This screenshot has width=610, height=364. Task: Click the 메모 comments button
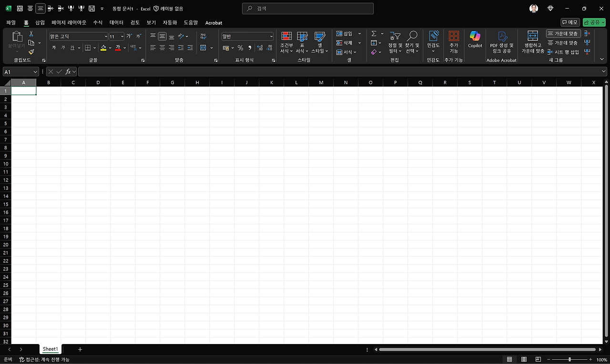(570, 22)
